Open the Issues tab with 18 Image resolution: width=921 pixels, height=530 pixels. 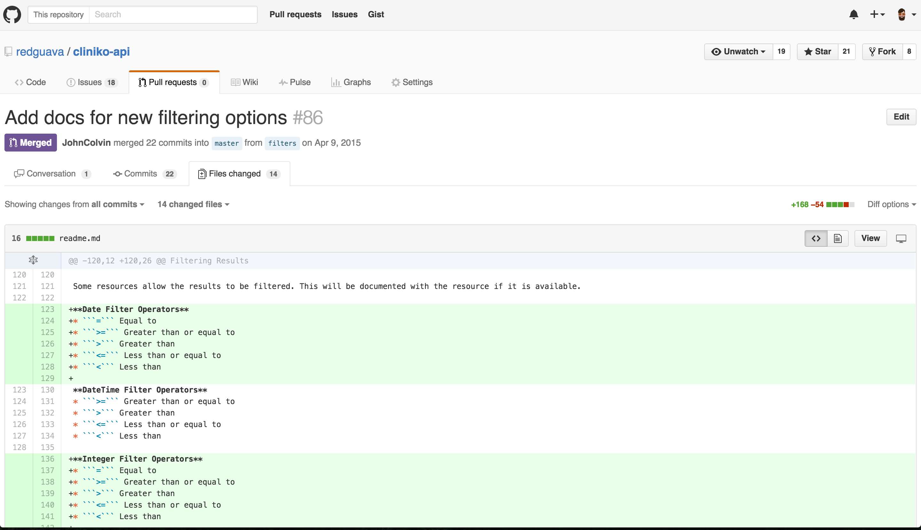pos(92,82)
